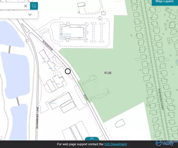Click the black circle marker on Slaughter Road
This screenshot has height=148, width=178.
point(68,71)
